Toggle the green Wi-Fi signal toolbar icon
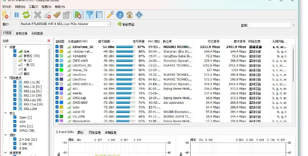308x156 pixels. [x=78, y=15]
